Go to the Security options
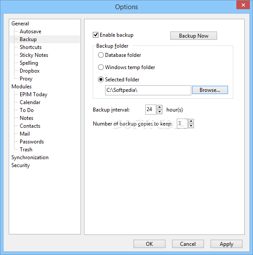This screenshot has width=253, height=255. (x=21, y=165)
